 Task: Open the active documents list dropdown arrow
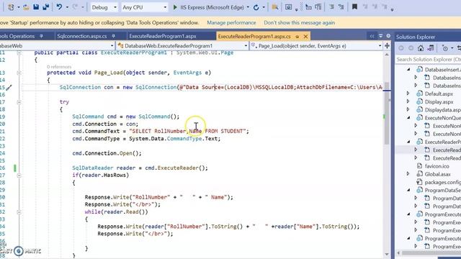(x=380, y=36)
